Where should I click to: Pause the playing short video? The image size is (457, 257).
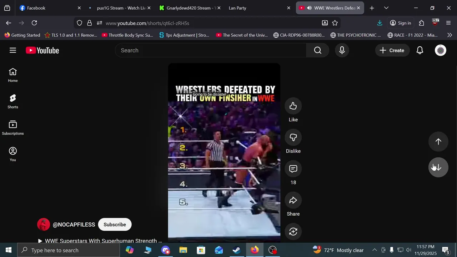pyautogui.click(x=224, y=153)
